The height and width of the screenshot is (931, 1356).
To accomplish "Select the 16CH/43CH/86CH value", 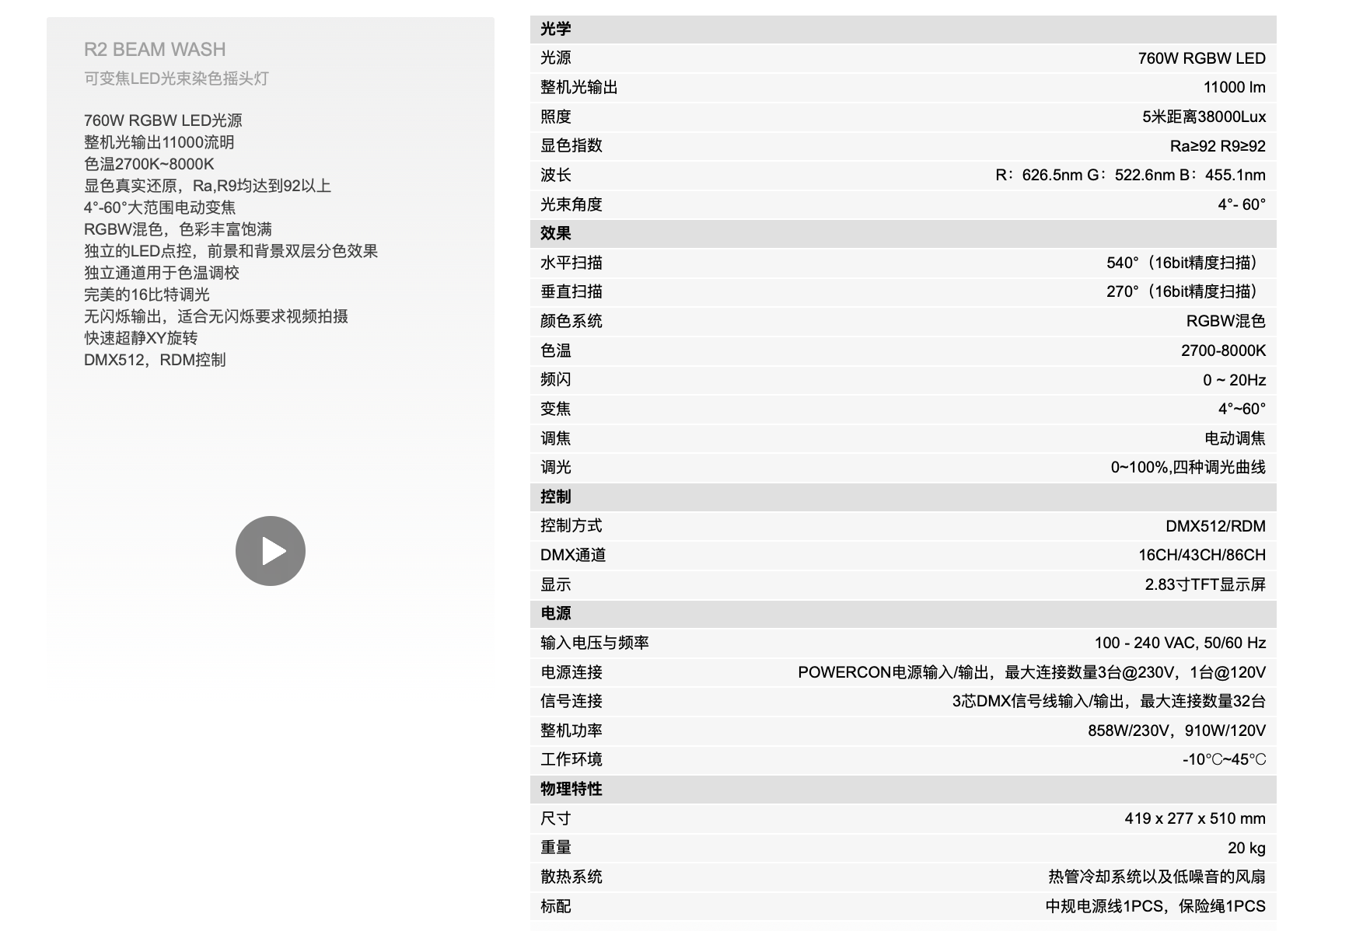I will tap(1202, 555).
